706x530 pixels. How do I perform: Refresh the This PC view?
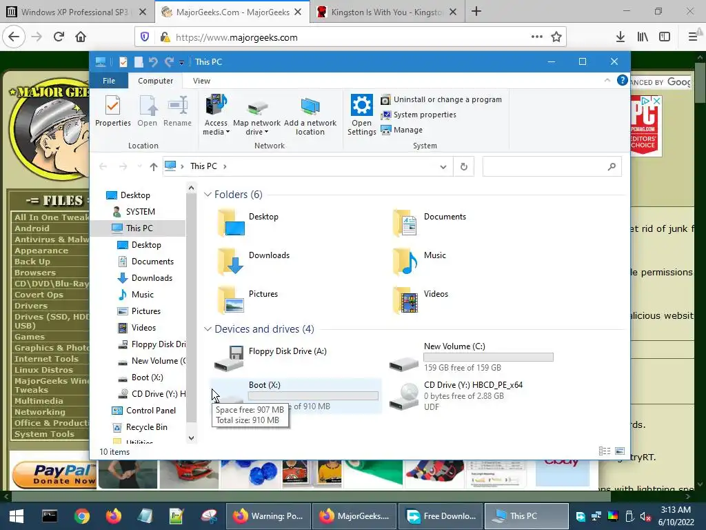pos(463,167)
